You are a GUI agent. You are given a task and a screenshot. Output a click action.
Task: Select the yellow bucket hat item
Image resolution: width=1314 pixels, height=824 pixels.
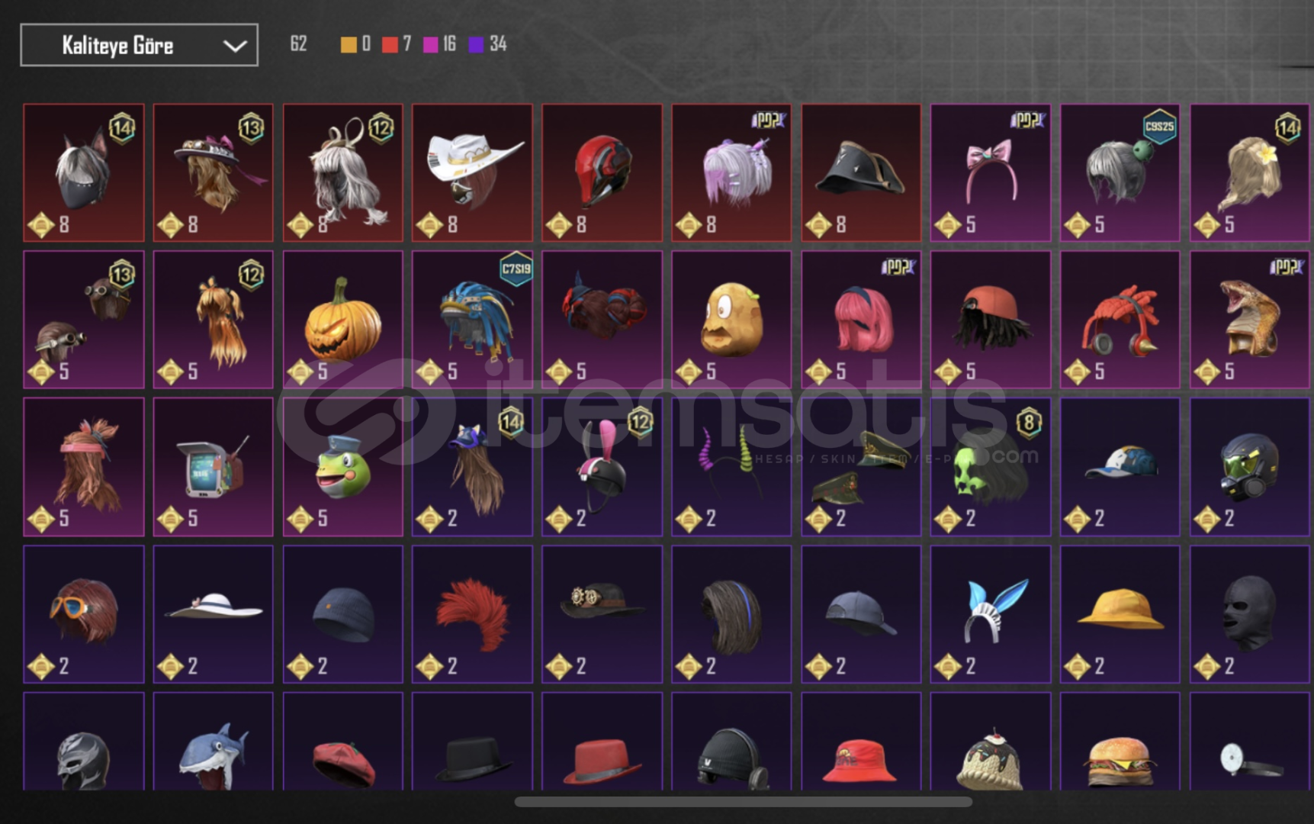(1120, 613)
